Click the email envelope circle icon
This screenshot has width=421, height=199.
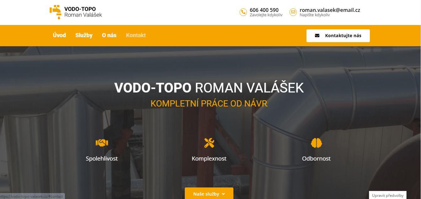[293, 12]
